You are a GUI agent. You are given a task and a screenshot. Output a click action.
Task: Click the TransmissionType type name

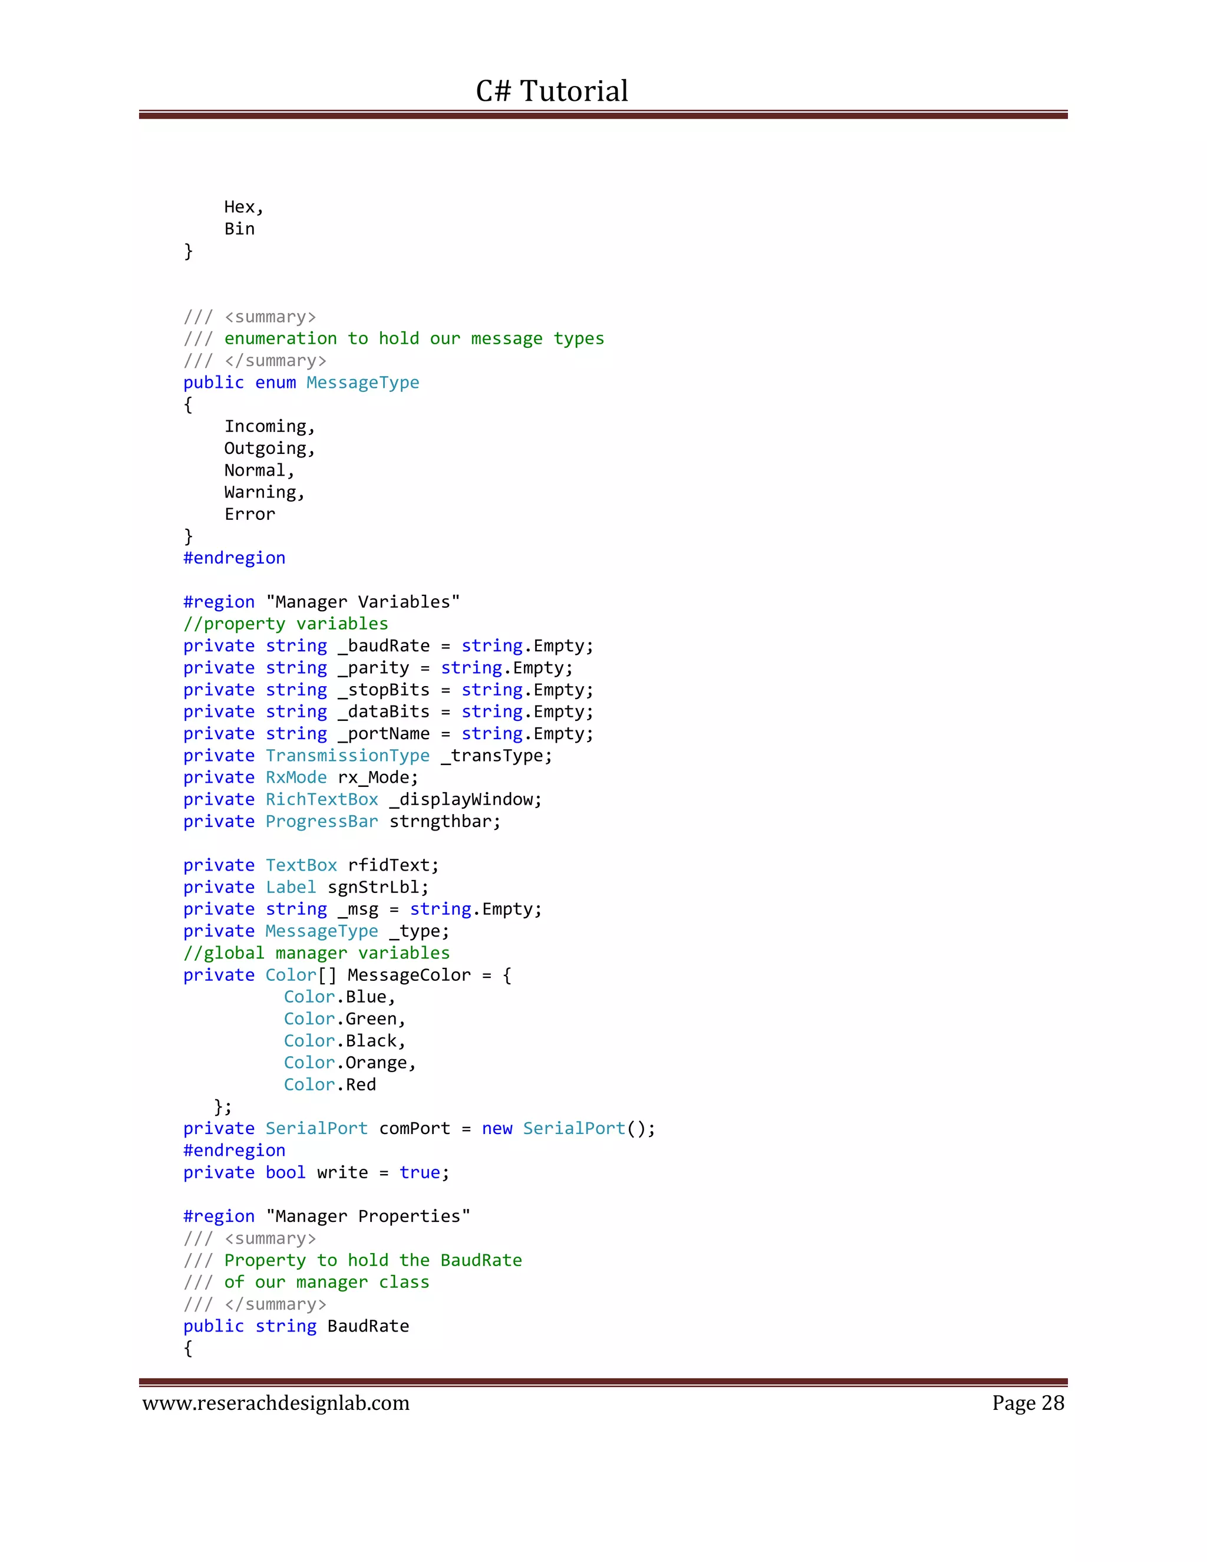coord(348,756)
